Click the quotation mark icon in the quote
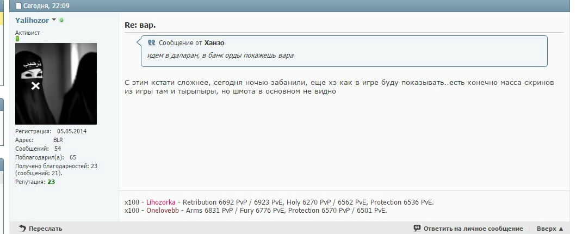The height and width of the screenshot is (234, 576). 152,42
